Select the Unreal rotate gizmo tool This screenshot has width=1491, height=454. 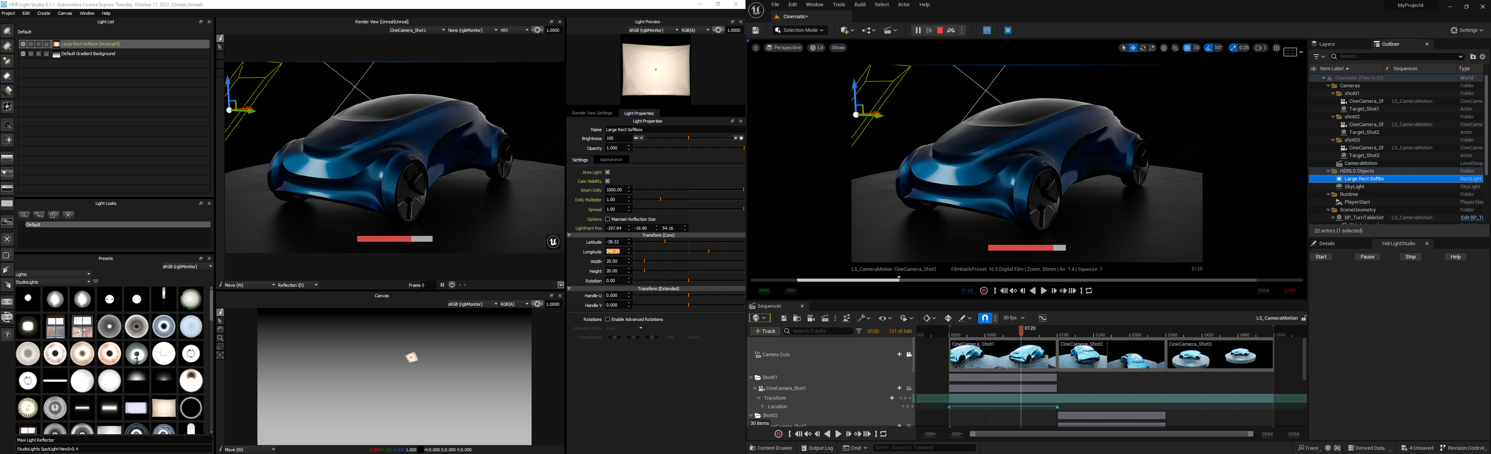pos(1143,48)
